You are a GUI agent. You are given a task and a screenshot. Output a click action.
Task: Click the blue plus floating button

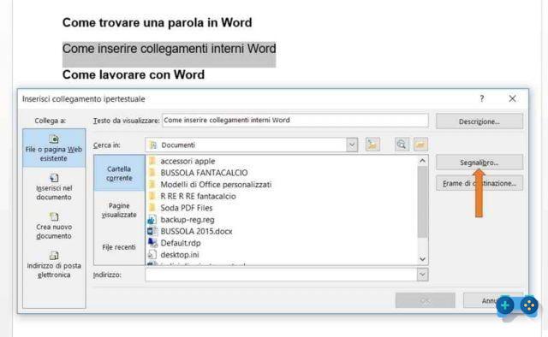504,305
